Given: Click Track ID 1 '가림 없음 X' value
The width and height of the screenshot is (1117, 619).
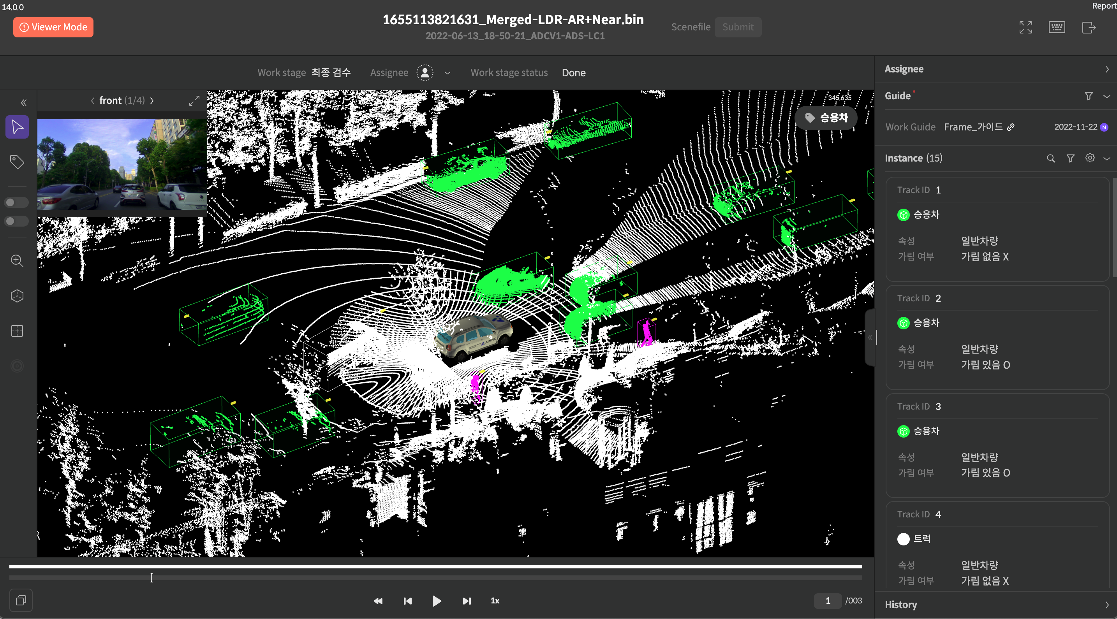Looking at the screenshot, I should (x=985, y=257).
